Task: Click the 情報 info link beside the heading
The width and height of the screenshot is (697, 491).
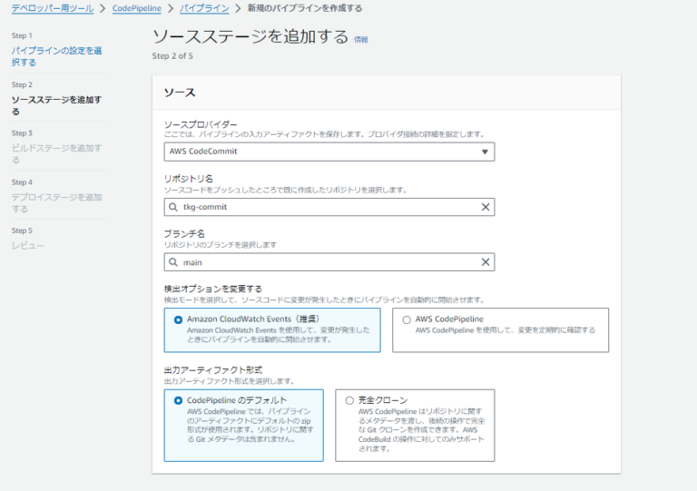Action: [360, 40]
